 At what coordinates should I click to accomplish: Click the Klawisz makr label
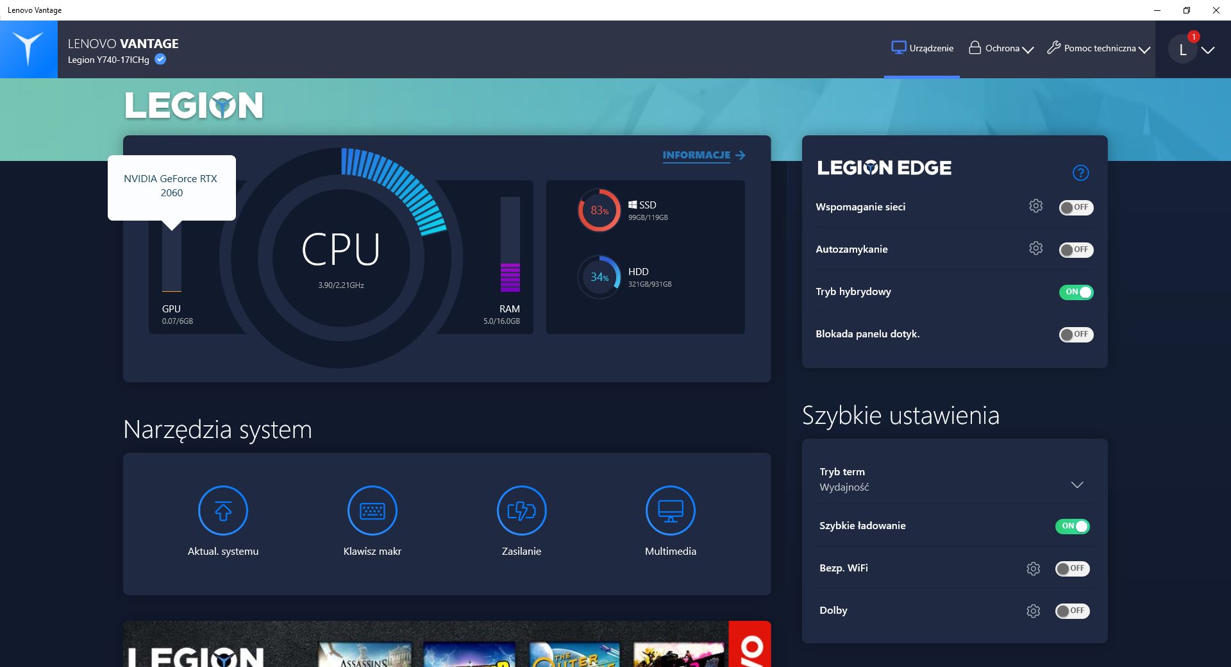click(x=373, y=551)
